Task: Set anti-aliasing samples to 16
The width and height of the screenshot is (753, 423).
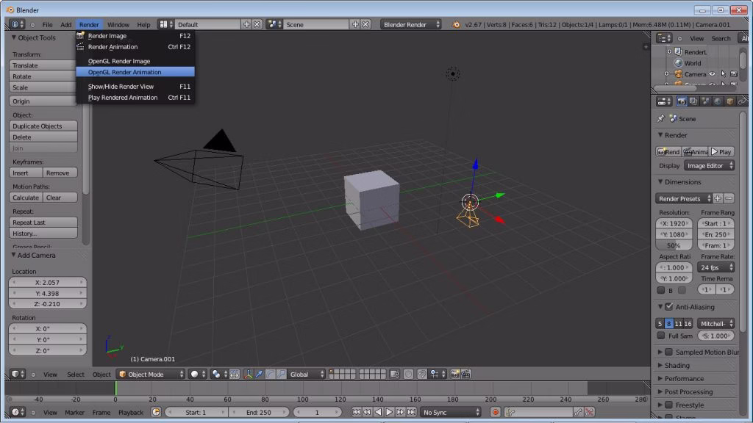Action: [688, 324]
